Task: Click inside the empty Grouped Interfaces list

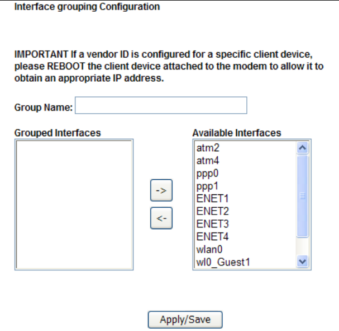Action: pyautogui.click(x=73, y=205)
